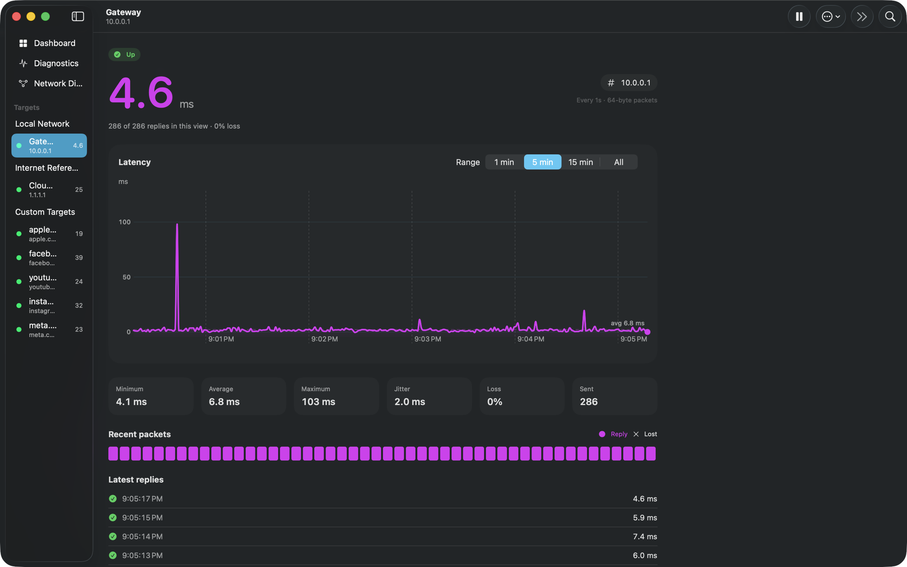The image size is (907, 567).
Task: Click the Lost legend item
Action: click(645, 434)
